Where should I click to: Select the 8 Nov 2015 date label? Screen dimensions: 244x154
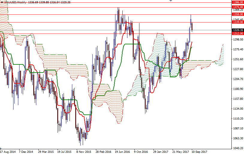(x=84, y=152)
